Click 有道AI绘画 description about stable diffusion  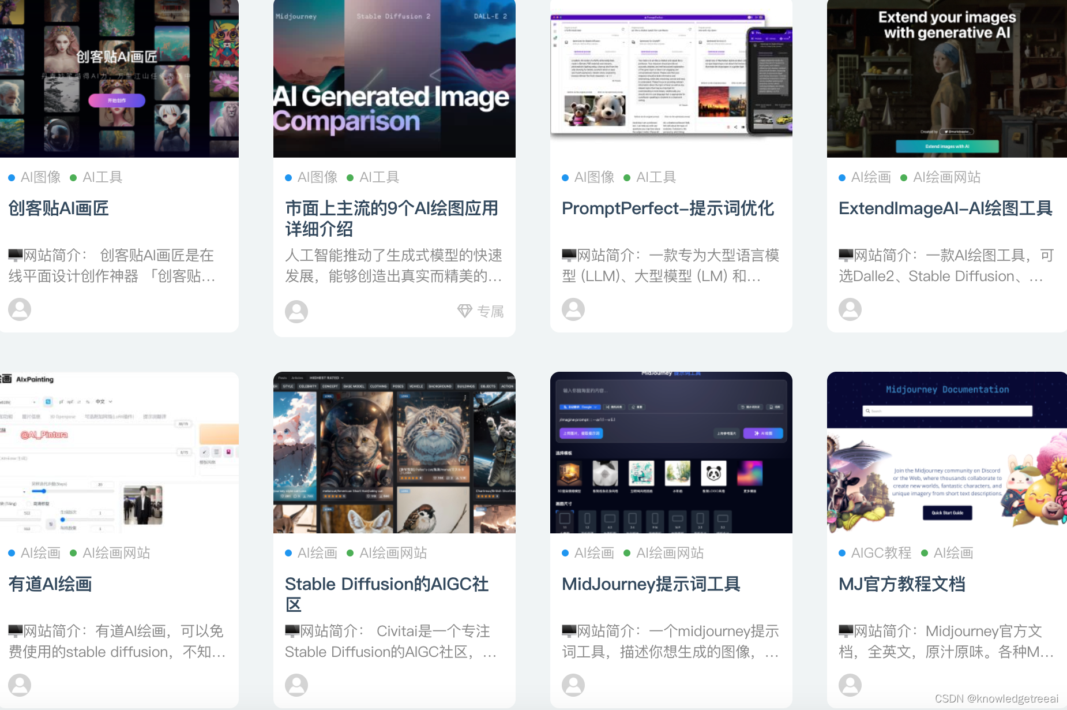coord(117,641)
